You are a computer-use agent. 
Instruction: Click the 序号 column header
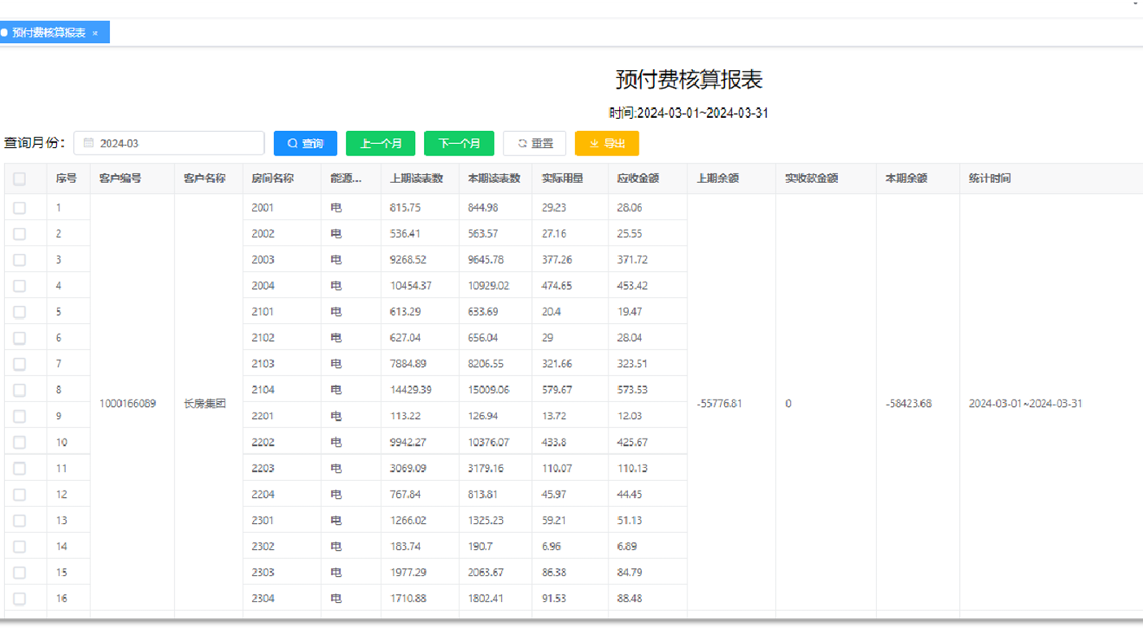[x=67, y=179]
